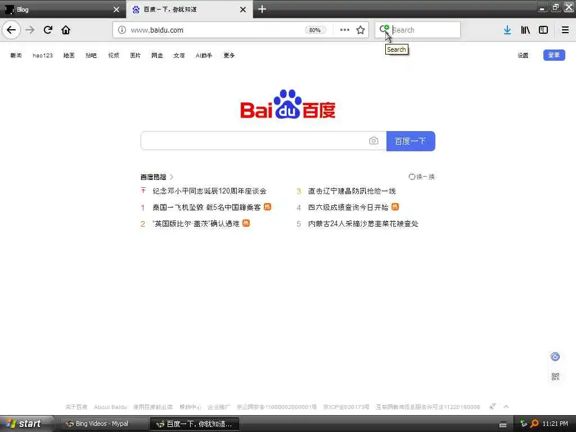Open the Library bookshelf icon

pos(525,30)
